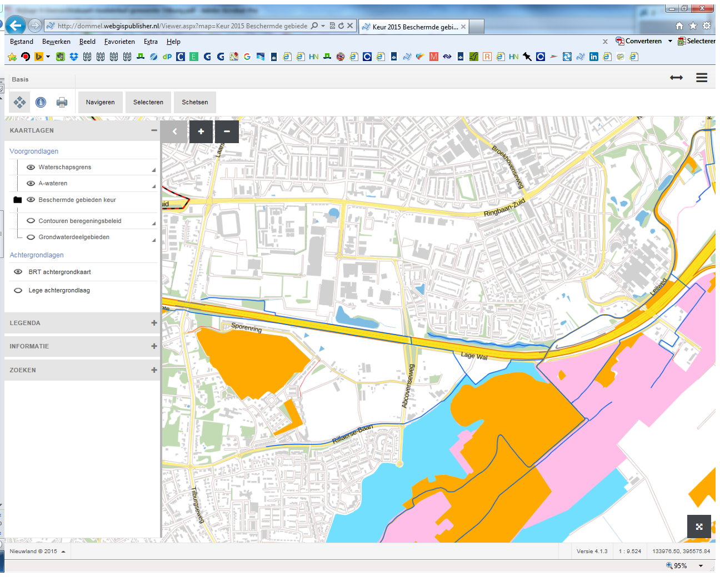Open the LinkedIn favorite icon
The height and width of the screenshot is (577, 720).
coord(594,57)
